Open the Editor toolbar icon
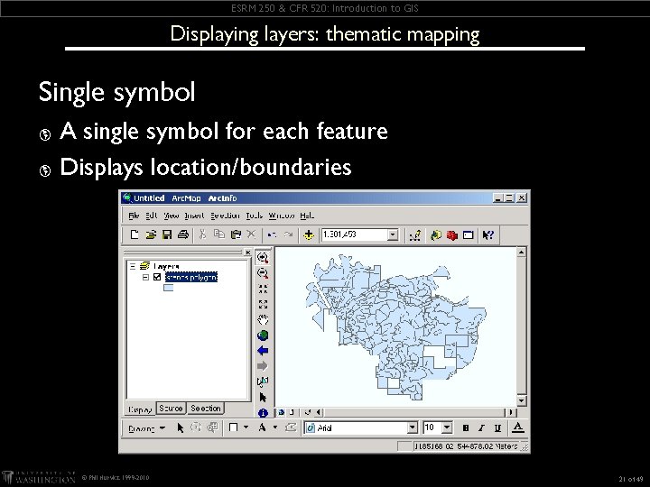 [415, 235]
